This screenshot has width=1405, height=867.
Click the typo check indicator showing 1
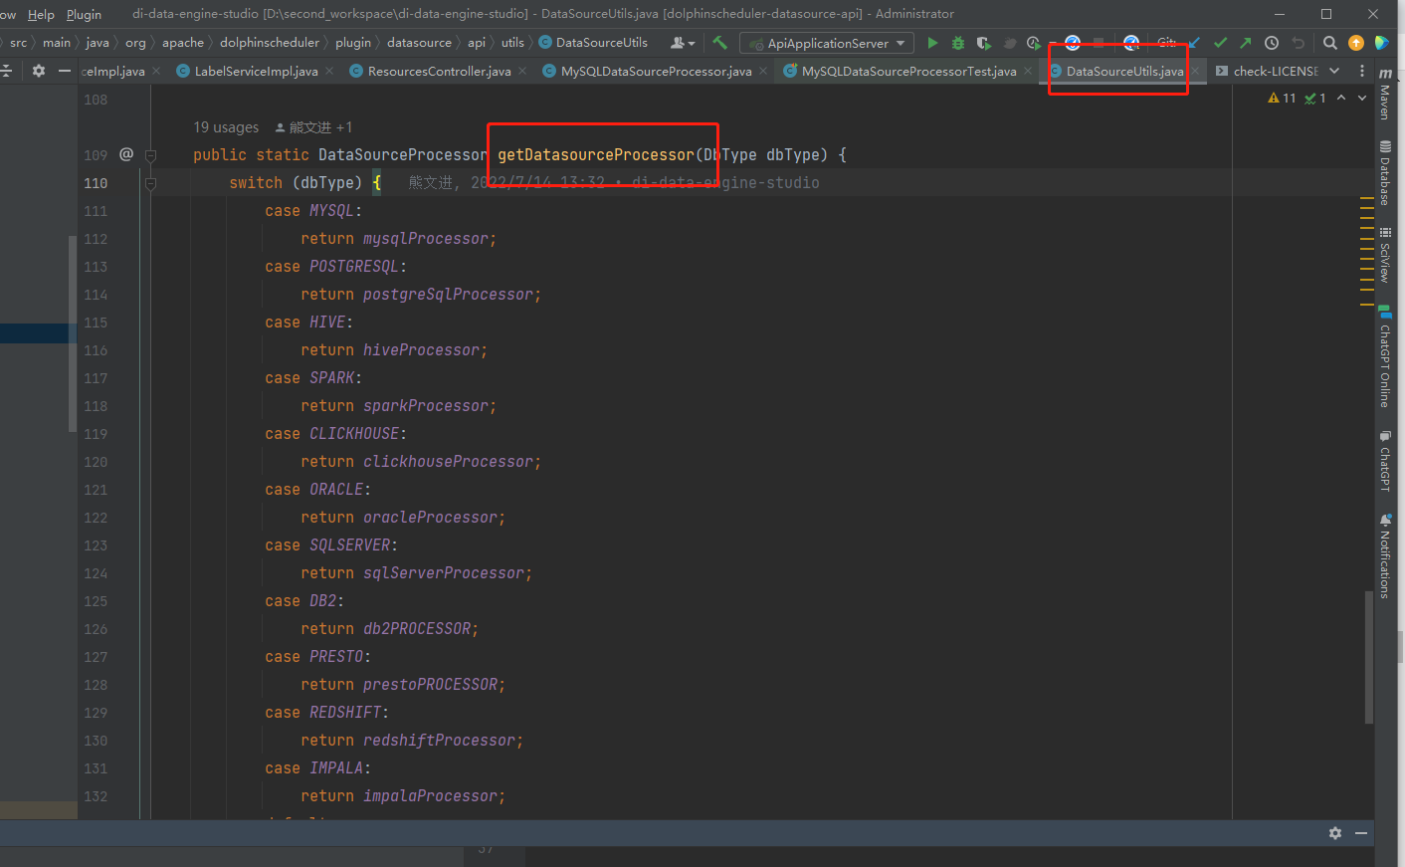point(1315,98)
